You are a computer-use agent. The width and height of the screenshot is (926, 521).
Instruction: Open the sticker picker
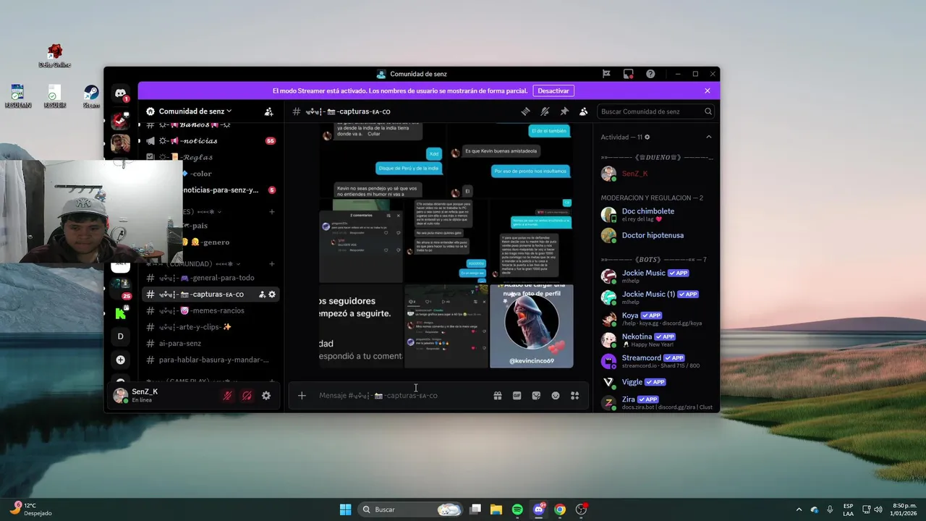tap(536, 396)
